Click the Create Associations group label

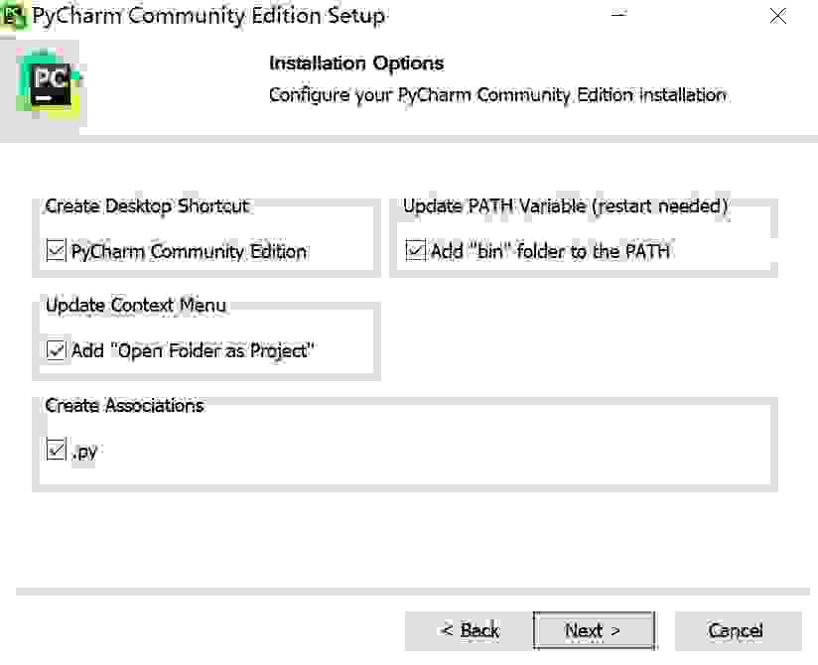[x=125, y=405]
